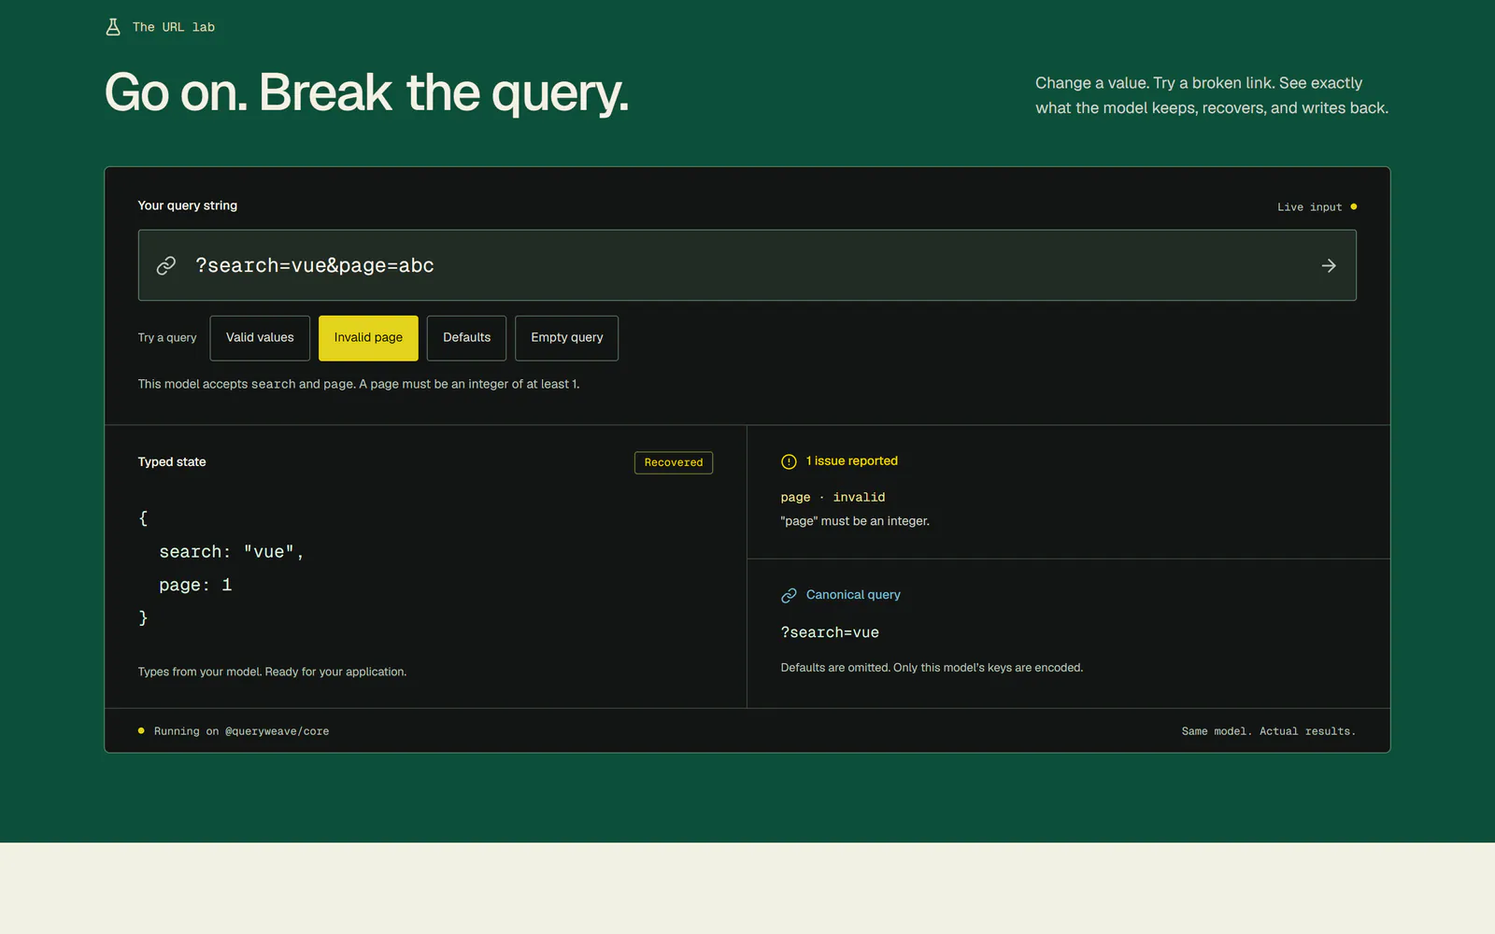1495x934 pixels.
Task: Click Same model. Actual results. text
Action: tap(1269, 731)
